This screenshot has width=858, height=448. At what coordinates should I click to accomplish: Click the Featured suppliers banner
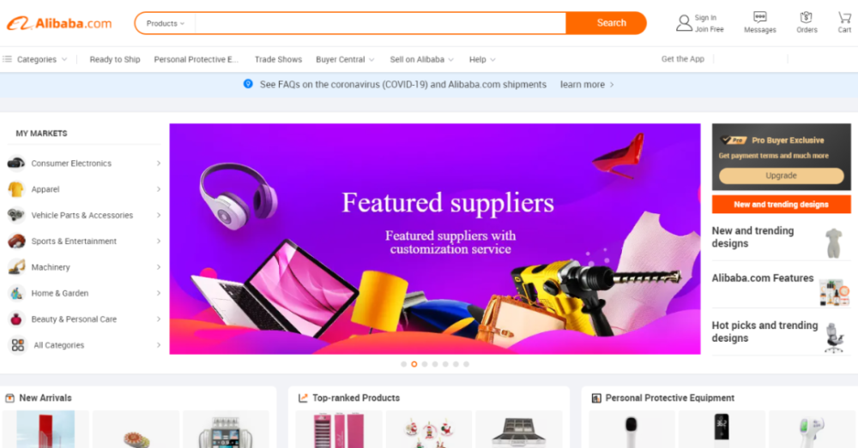point(435,239)
